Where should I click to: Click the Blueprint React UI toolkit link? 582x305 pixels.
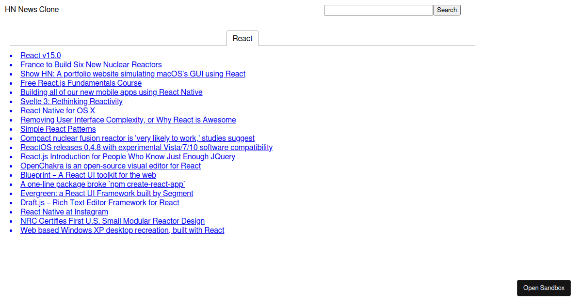pos(88,175)
